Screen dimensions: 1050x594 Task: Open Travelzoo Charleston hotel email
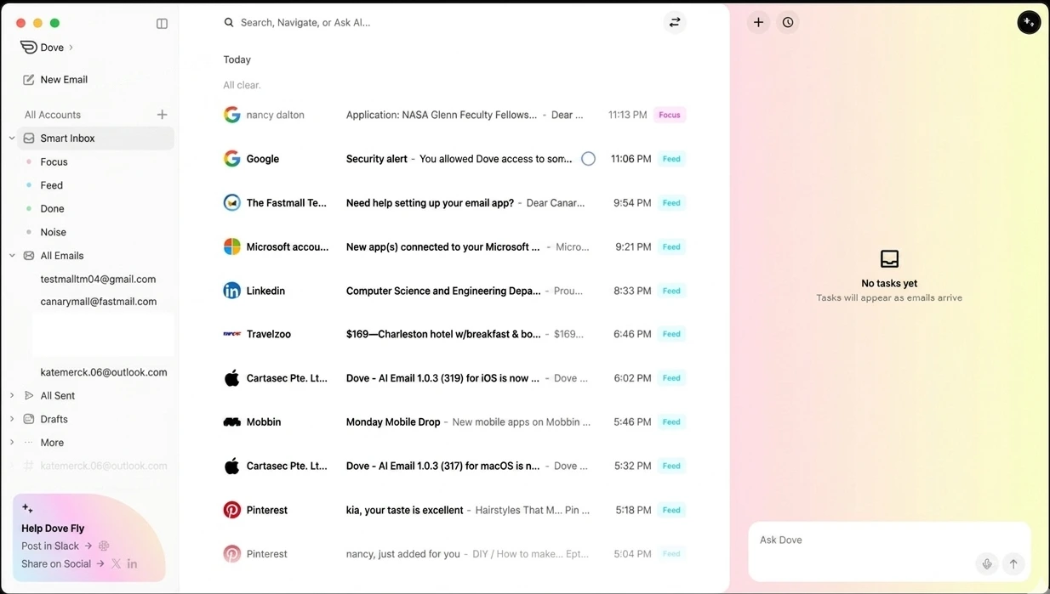[x=454, y=334]
